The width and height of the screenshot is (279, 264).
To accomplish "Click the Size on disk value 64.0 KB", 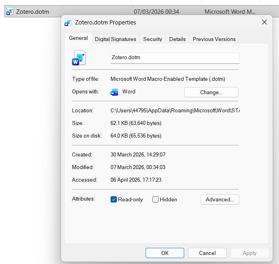I will coord(136,136).
